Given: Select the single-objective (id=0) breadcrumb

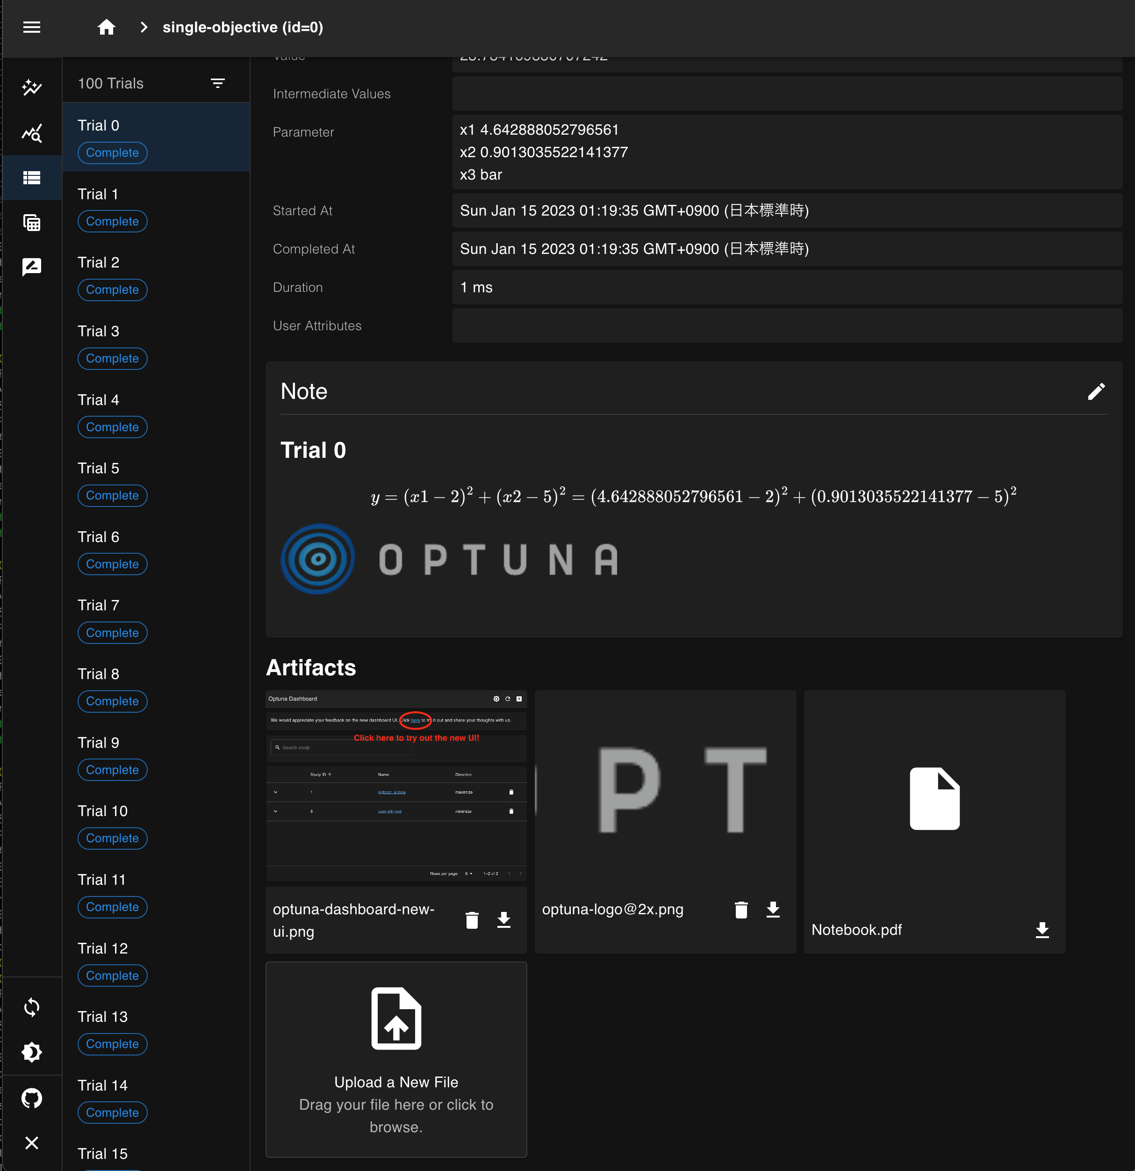Looking at the screenshot, I should click(243, 28).
